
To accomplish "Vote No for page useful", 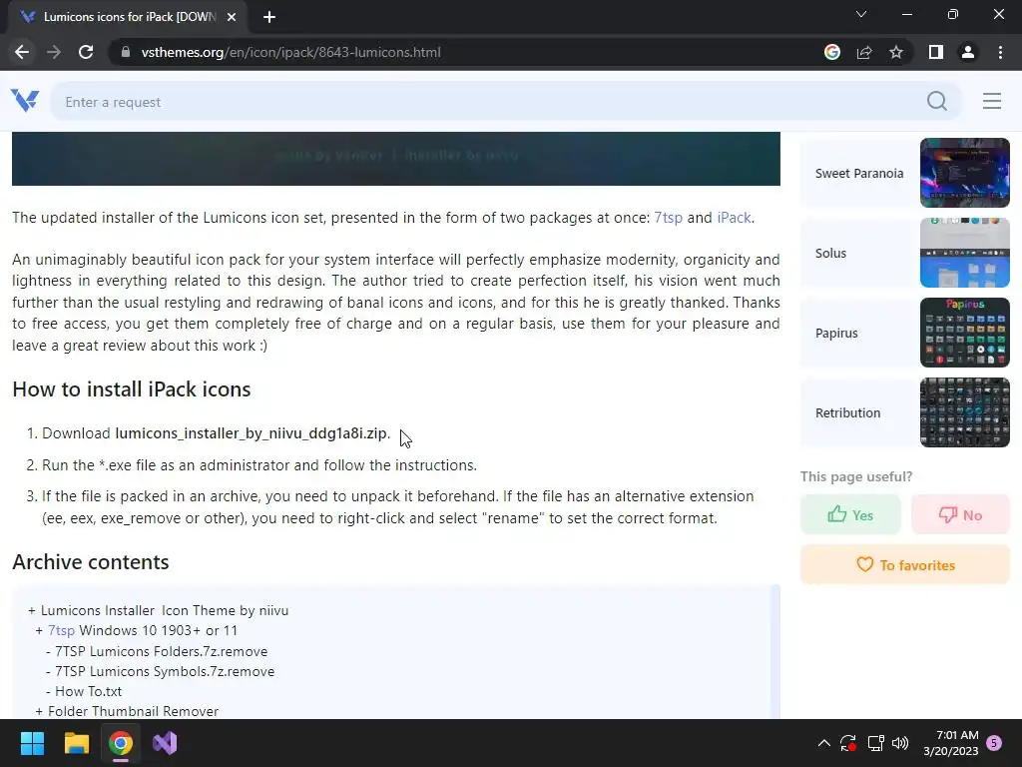I will 960,514.
